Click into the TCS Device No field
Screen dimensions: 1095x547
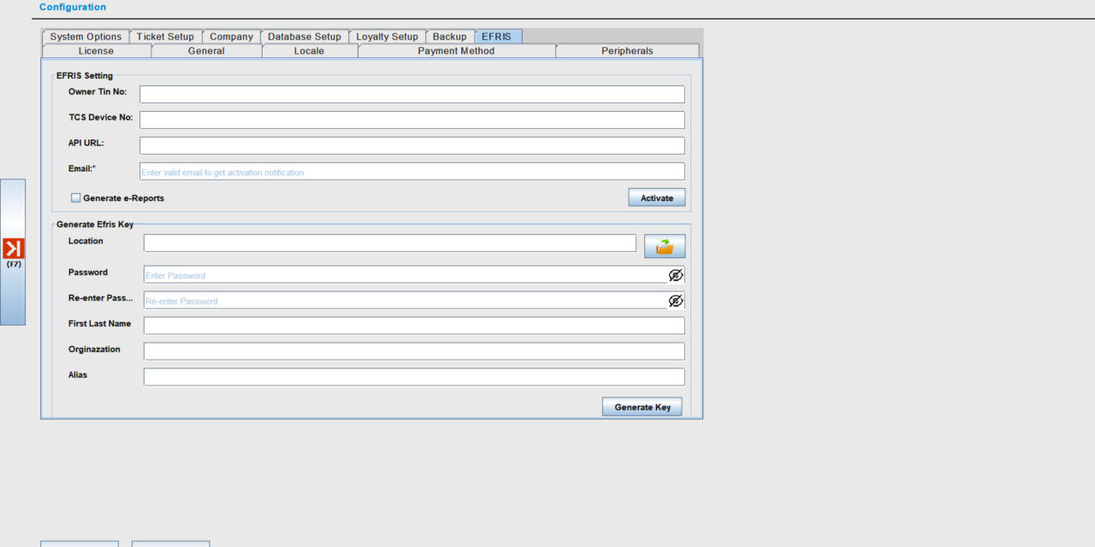click(x=411, y=120)
